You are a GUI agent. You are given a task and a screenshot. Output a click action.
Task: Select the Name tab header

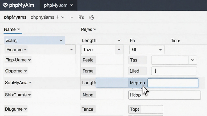point(12,29)
